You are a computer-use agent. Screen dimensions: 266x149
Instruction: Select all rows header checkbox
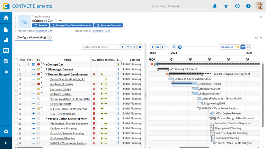(x=16, y=60)
